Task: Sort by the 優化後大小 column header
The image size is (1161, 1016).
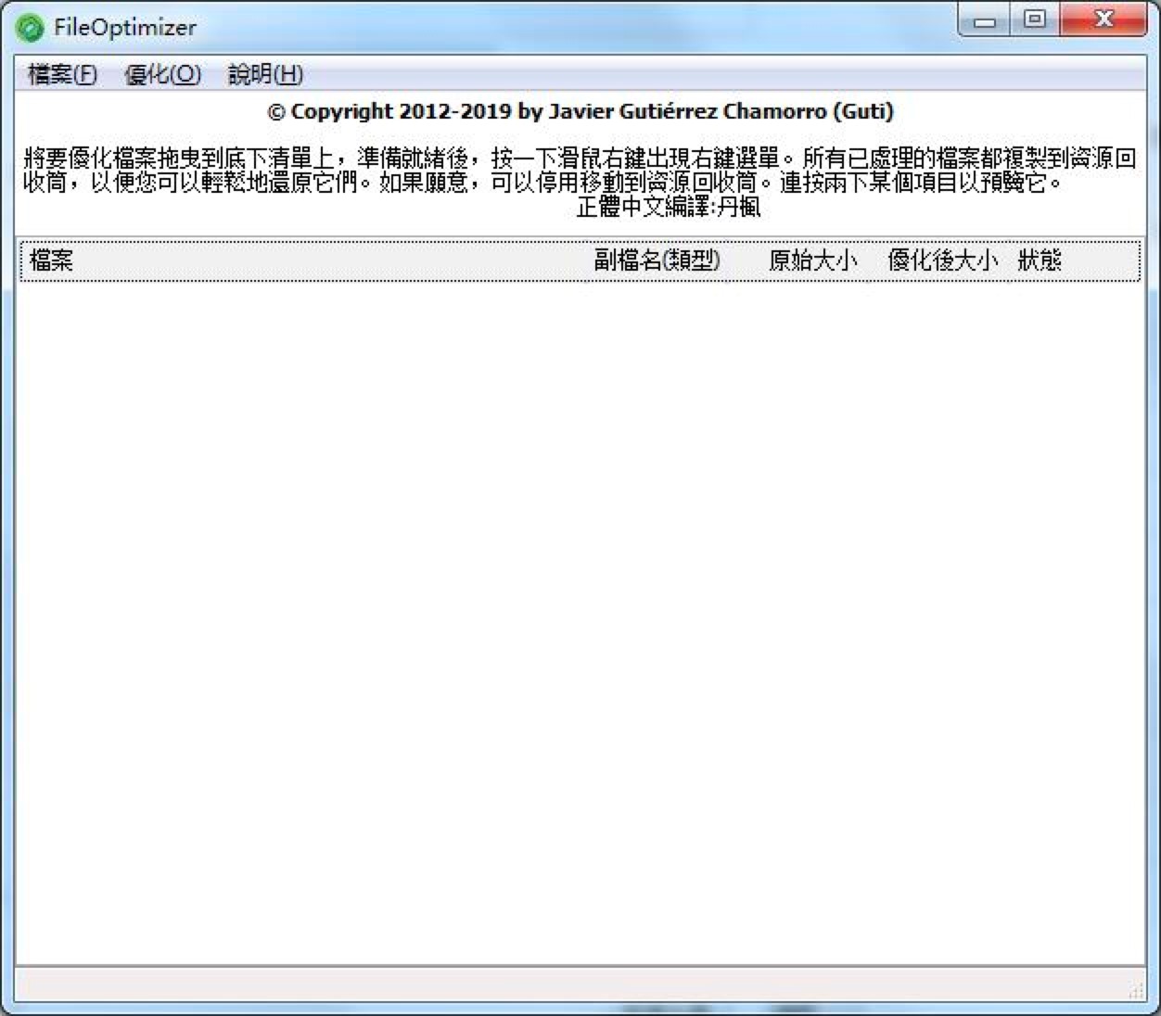Action: [942, 260]
